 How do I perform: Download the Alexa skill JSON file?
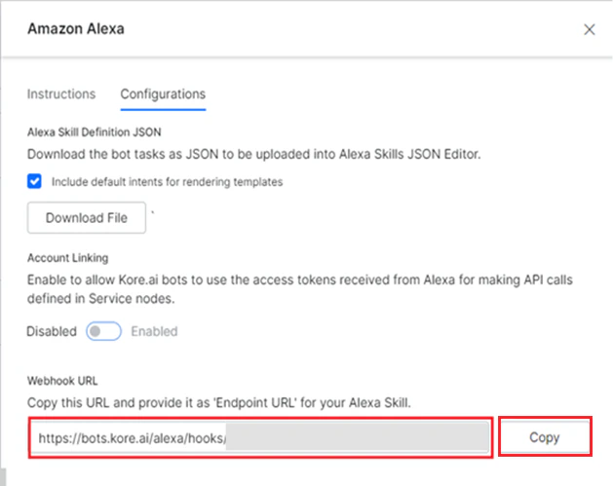point(87,217)
